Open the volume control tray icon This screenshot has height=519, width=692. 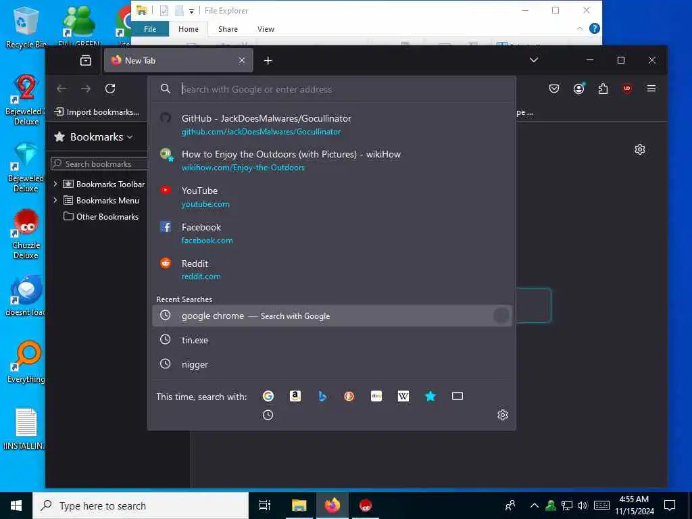583,505
